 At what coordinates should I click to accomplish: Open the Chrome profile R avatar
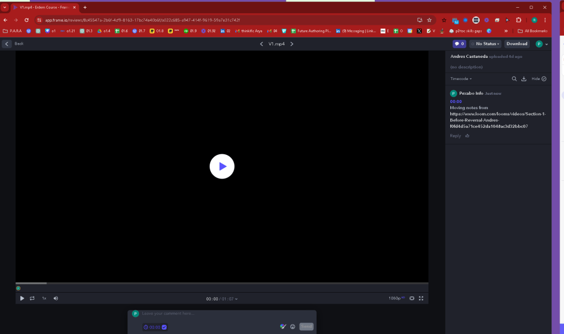tap(535, 20)
